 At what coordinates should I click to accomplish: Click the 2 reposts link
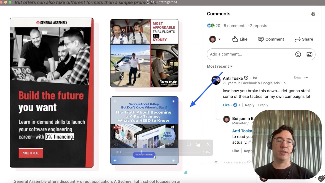(258, 26)
